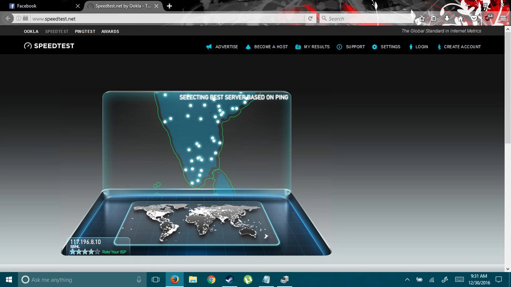Click the SPEEDTEST logo
Image resolution: width=511 pixels, height=287 pixels.
point(49,46)
